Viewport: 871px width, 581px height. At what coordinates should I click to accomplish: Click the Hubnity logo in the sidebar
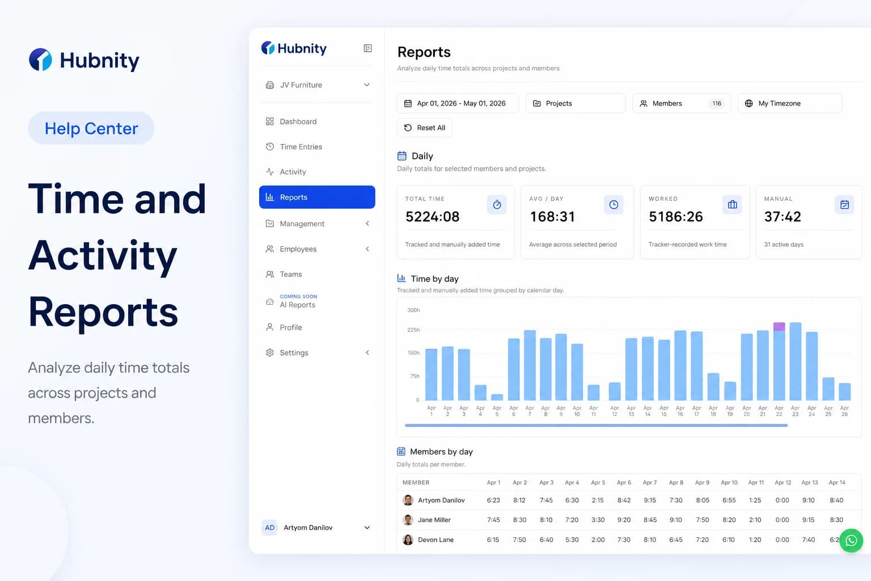(294, 48)
